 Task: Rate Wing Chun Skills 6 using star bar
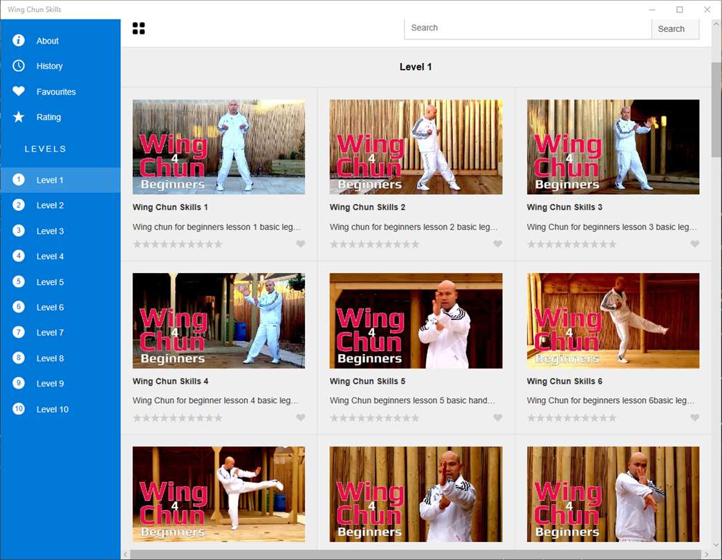click(x=572, y=418)
